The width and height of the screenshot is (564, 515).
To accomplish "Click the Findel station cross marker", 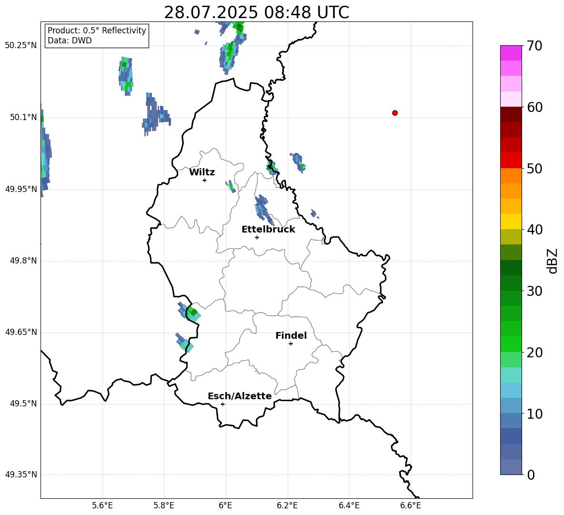I will coord(291,344).
